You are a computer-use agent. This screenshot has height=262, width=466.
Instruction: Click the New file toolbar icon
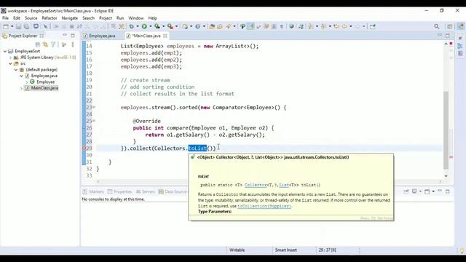point(6,26)
